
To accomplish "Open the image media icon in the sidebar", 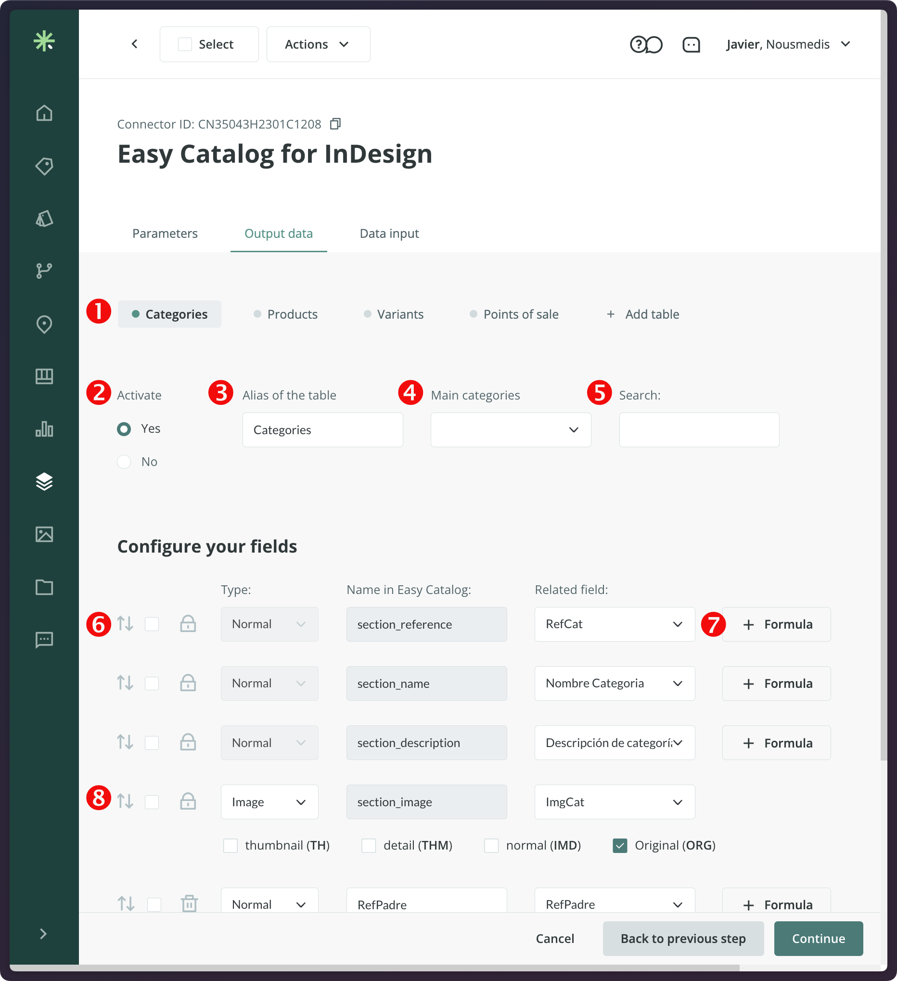I will tap(44, 534).
